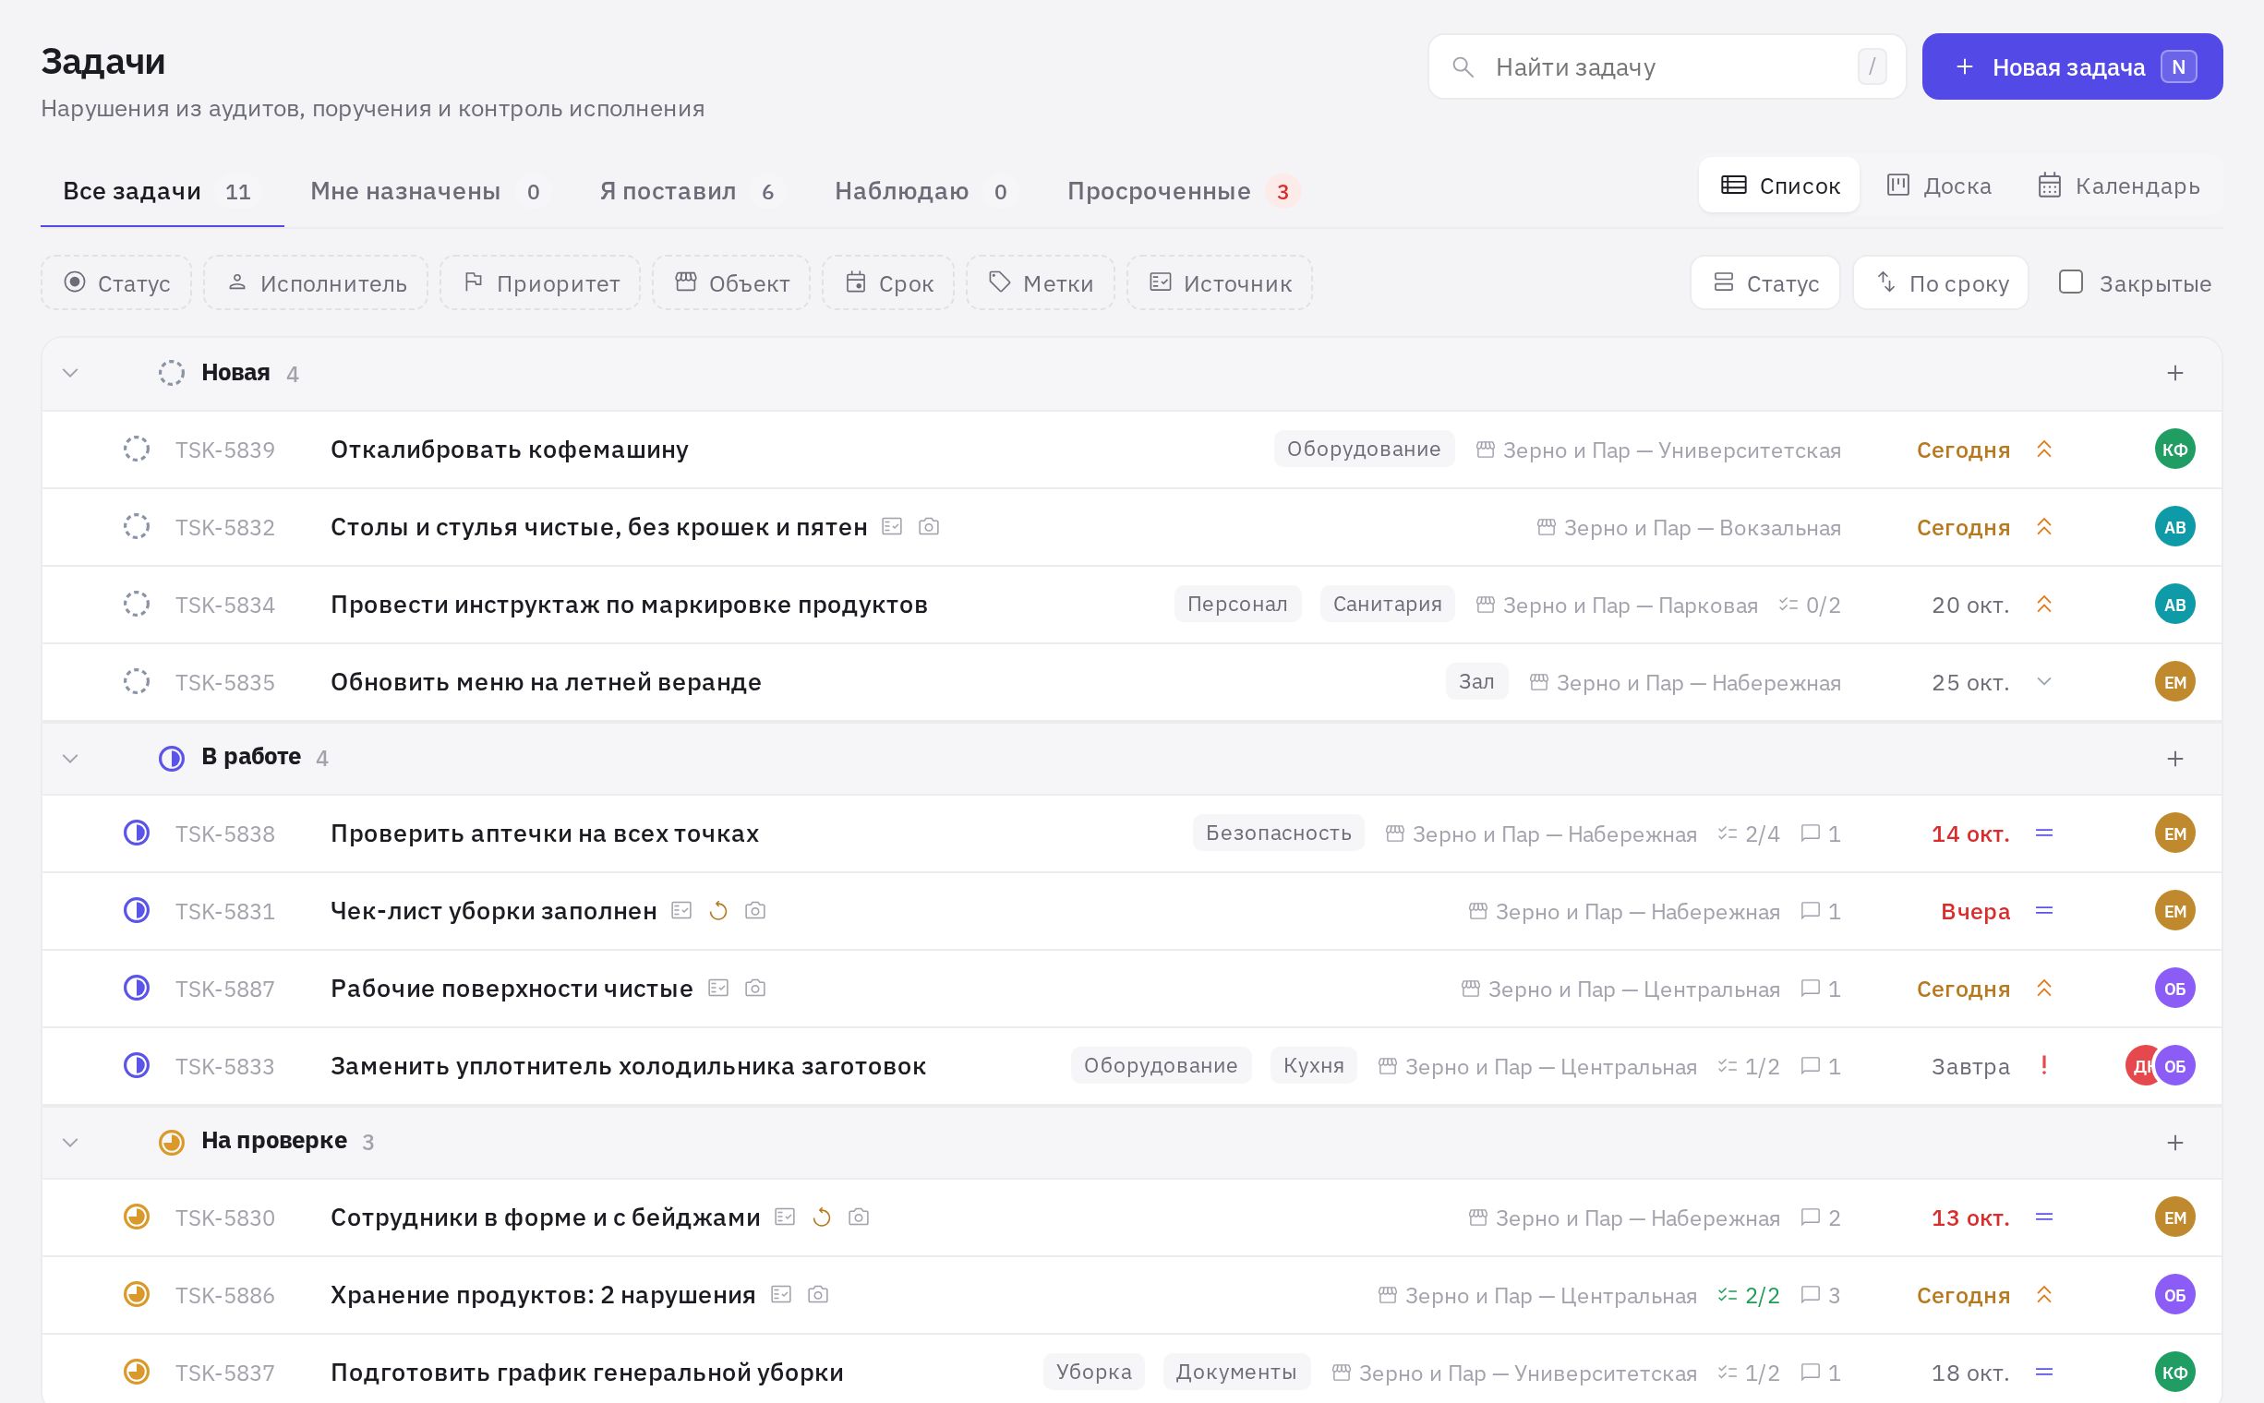Click the repeat icon on TSK-5831 row

(717, 911)
